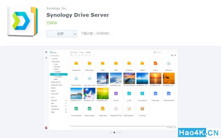Click the Search field in the preview
Viewport: 221px width, 138px height.
[165, 52]
